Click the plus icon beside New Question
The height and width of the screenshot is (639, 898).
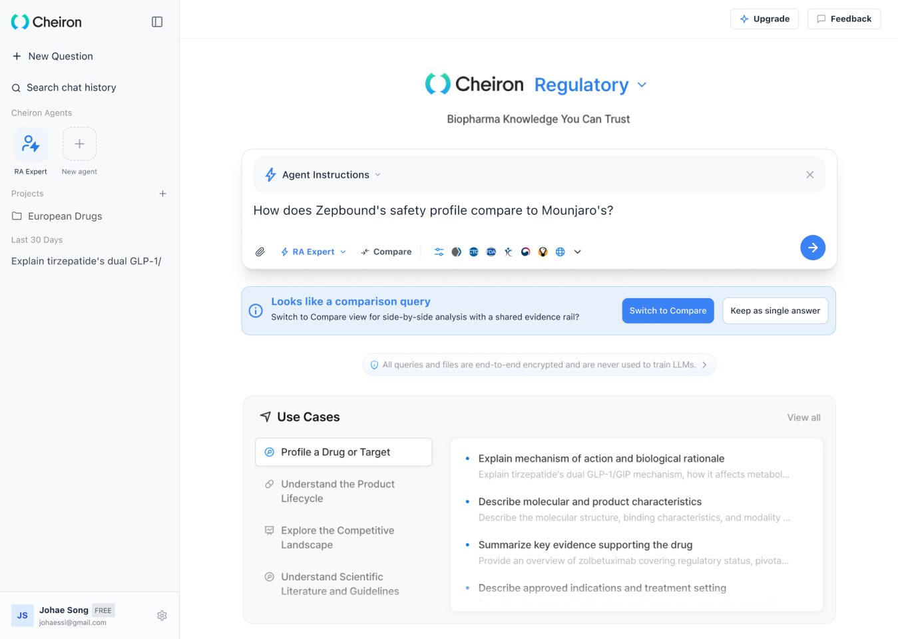point(17,57)
